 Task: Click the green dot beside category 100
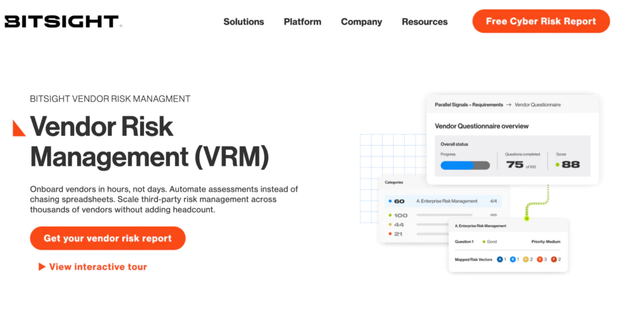pos(390,215)
